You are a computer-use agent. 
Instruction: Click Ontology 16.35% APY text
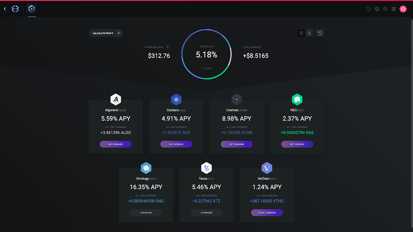[146, 187]
